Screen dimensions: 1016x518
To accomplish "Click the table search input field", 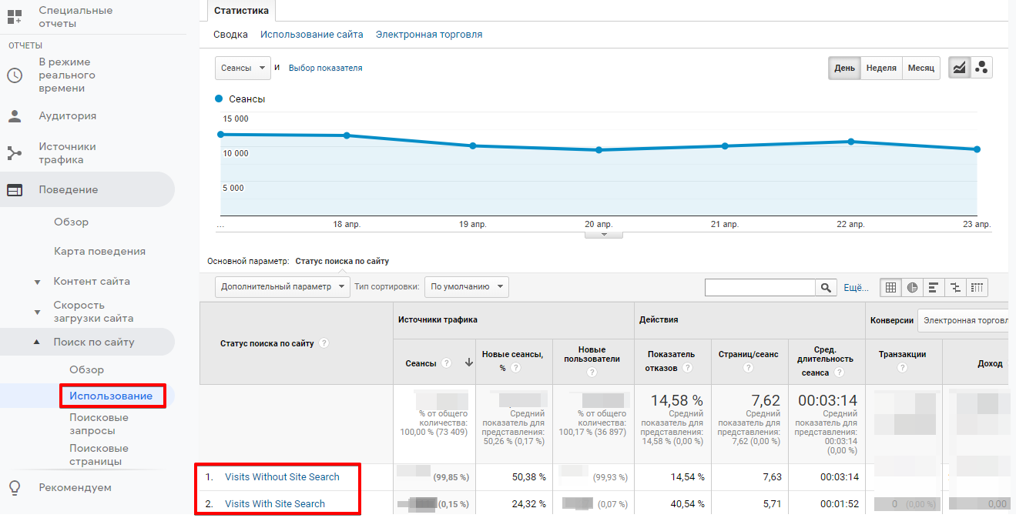I will coord(759,288).
